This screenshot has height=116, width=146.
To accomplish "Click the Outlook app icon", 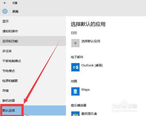I will [75, 67].
